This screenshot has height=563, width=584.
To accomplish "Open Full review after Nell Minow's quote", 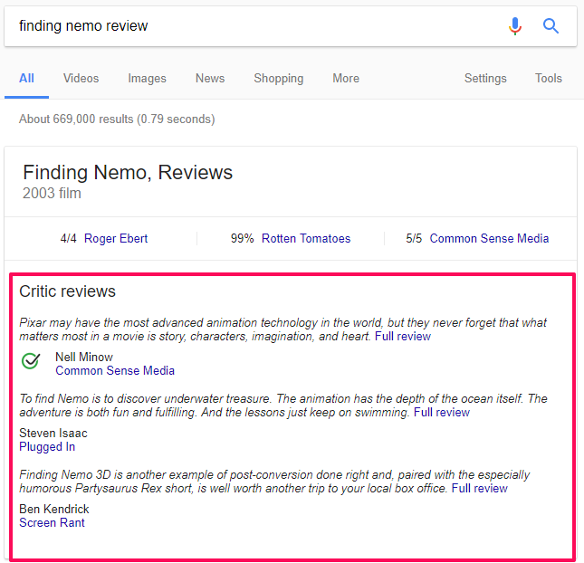I will [x=403, y=336].
